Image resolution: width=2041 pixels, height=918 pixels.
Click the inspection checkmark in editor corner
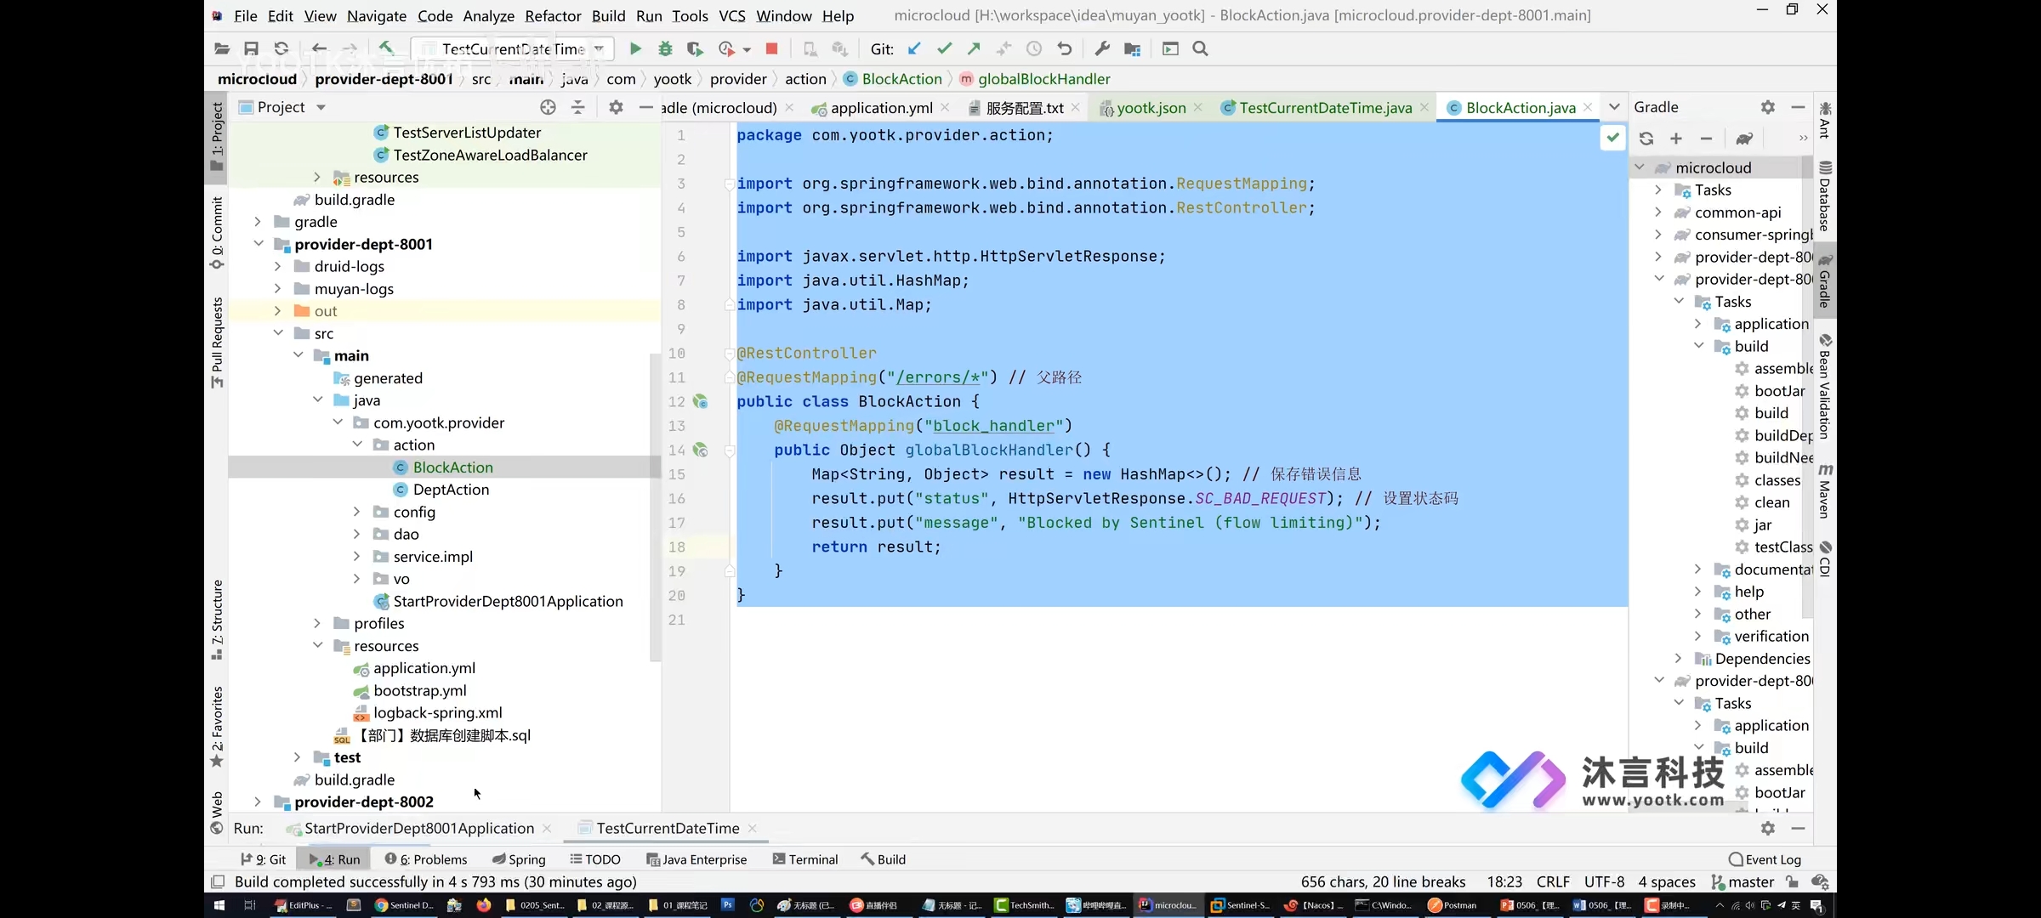coord(1612,138)
